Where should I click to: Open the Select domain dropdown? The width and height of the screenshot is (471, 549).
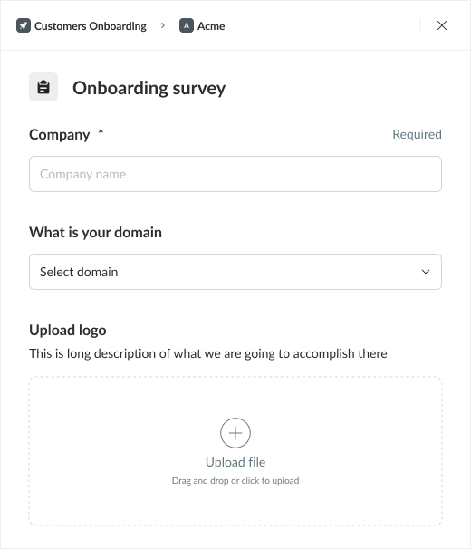point(235,272)
